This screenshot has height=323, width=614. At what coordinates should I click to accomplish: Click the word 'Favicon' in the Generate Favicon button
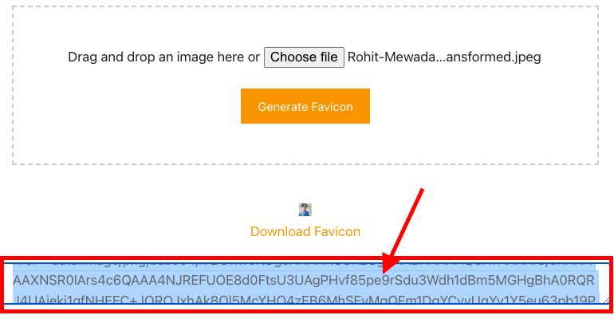click(333, 107)
